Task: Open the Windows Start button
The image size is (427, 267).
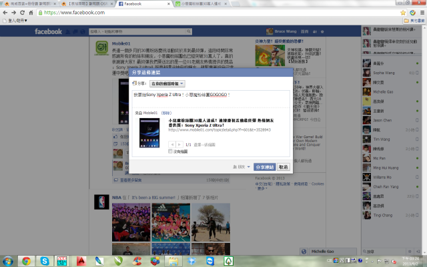Action: (7, 261)
